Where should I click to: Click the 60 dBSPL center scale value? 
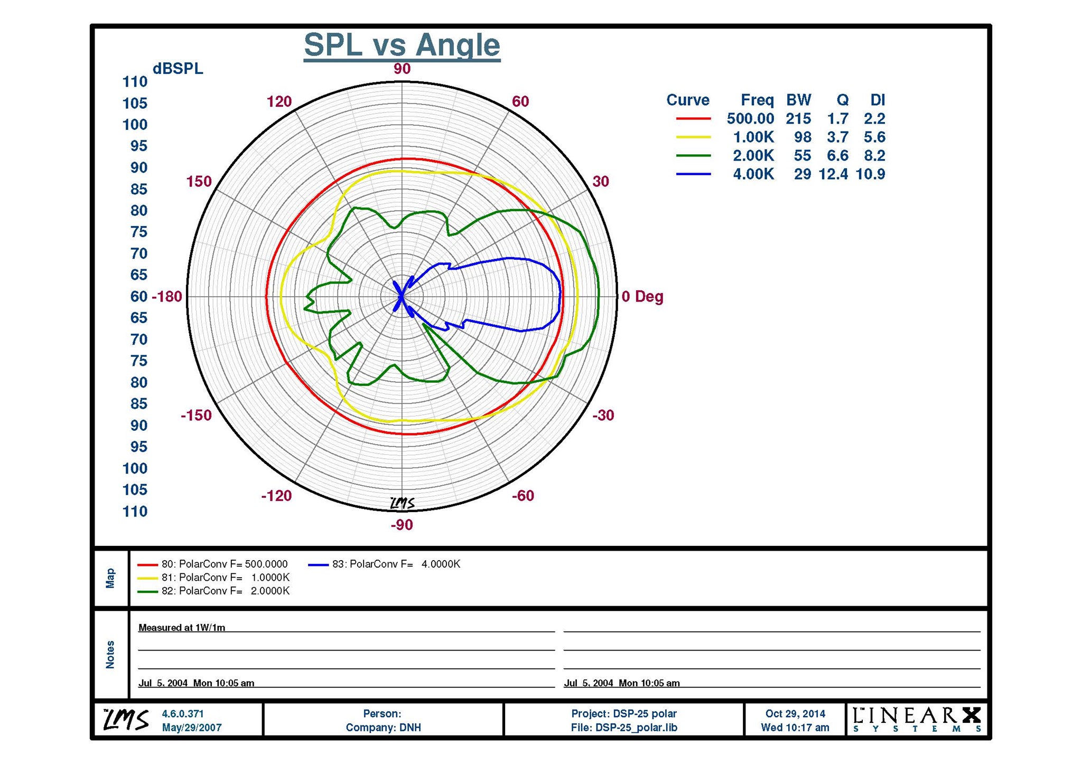pos(139,297)
